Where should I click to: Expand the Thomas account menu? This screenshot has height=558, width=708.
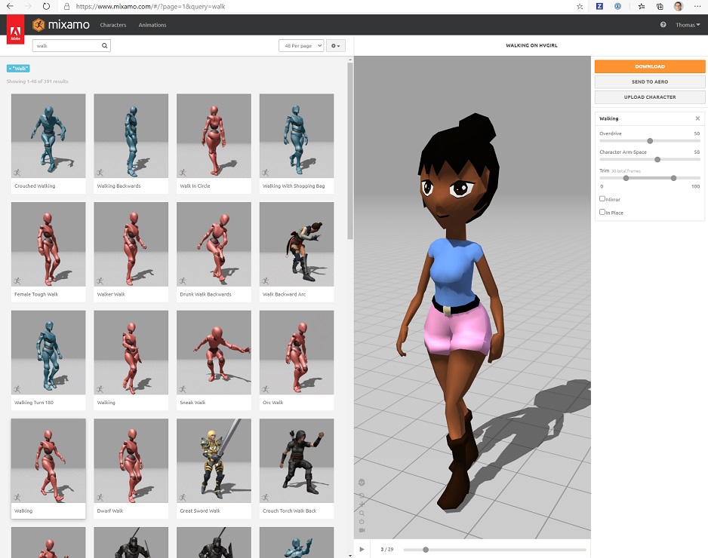point(687,25)
